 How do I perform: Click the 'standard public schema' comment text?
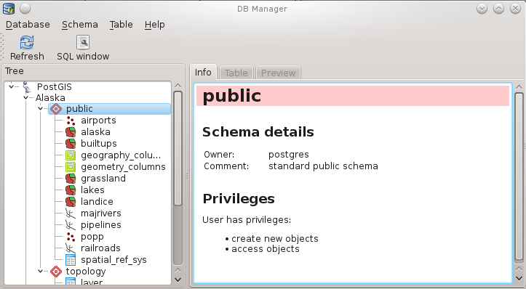click(x=323, y=166)
